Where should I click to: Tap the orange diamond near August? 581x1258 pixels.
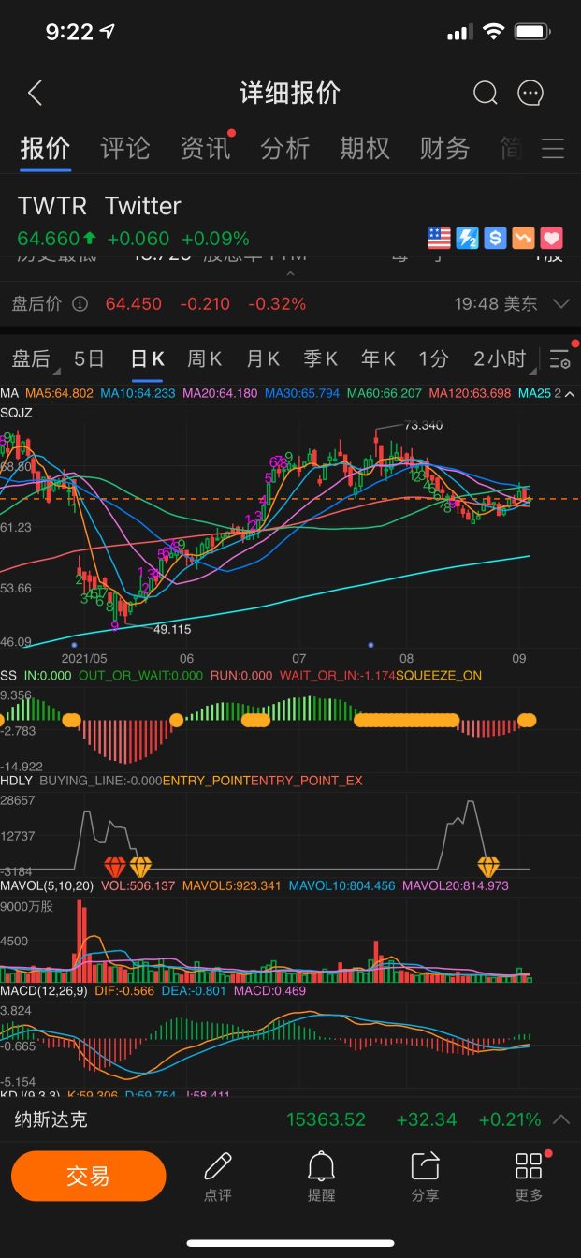488,866
